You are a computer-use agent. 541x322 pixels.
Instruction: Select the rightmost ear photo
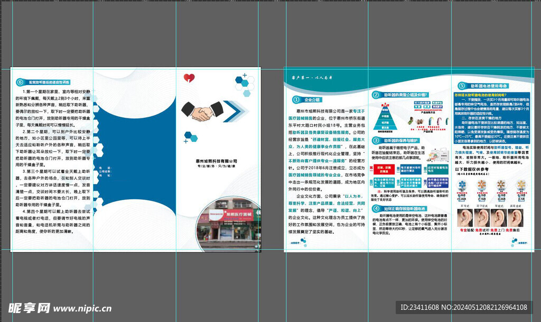tap(517, 218)
